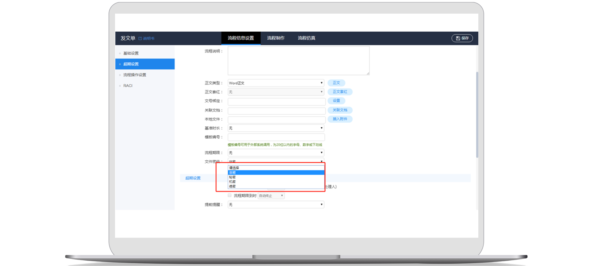
Task: Expand the 基准时长 dropdown
Action: [x=276, y=128]
